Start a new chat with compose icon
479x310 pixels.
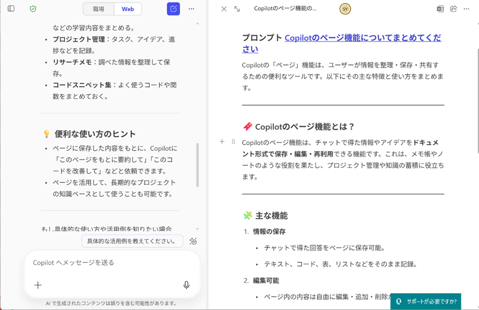click(x=173, y=9)
